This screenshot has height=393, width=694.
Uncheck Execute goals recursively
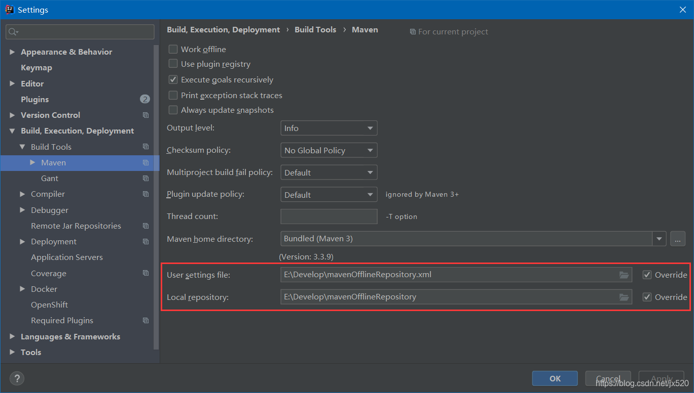pyautogui.click(x=173, y=79)
